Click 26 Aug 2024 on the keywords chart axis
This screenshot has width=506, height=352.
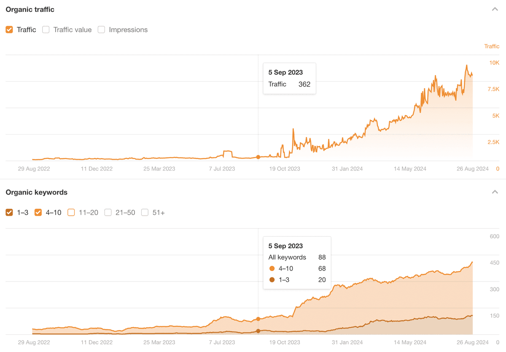pyautogui.click(x=472, y=342)
